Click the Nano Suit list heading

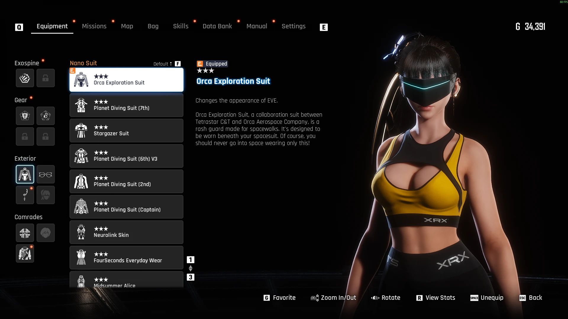click(83, 63)
